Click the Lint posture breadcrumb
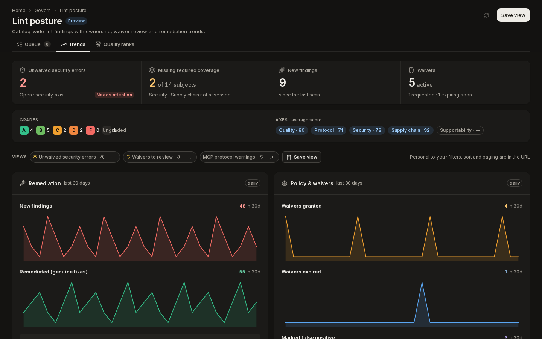542x339 pixels. [x=73, y=11]
